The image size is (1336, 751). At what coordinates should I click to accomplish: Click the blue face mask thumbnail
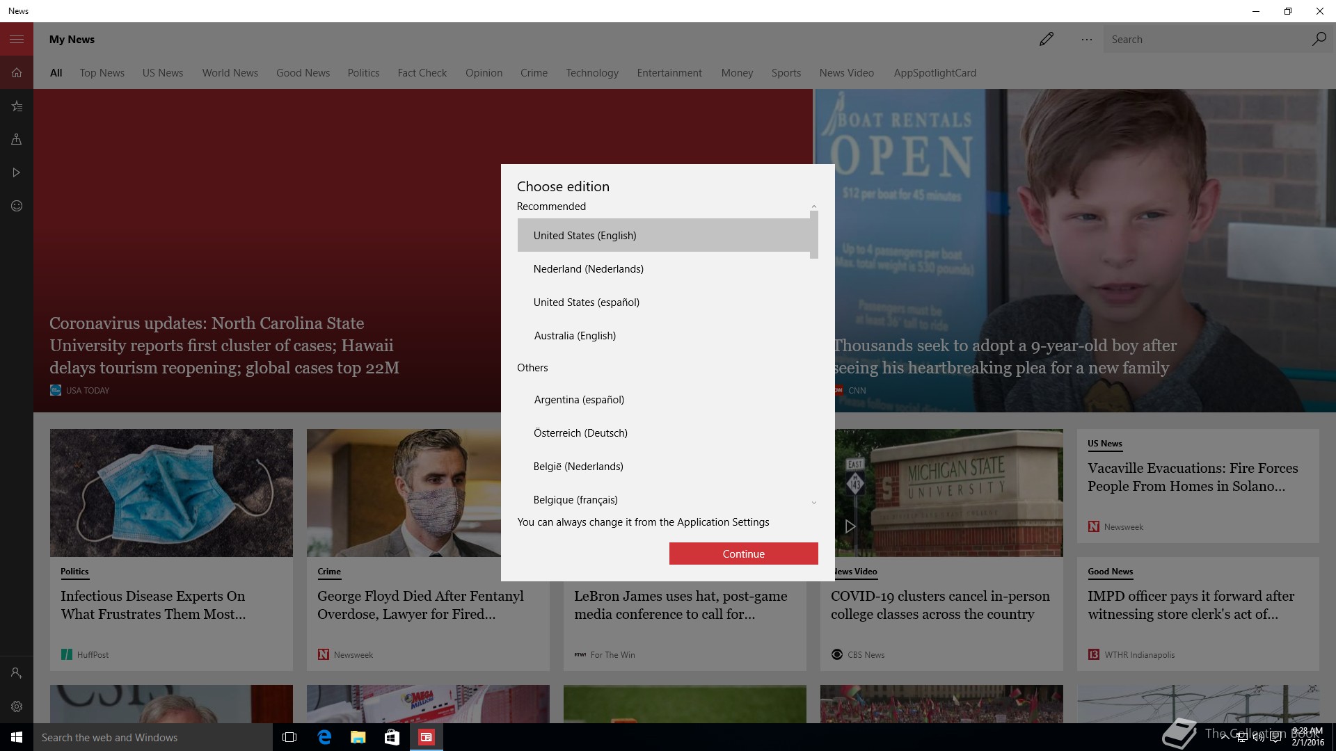click(x=171, y=492)
